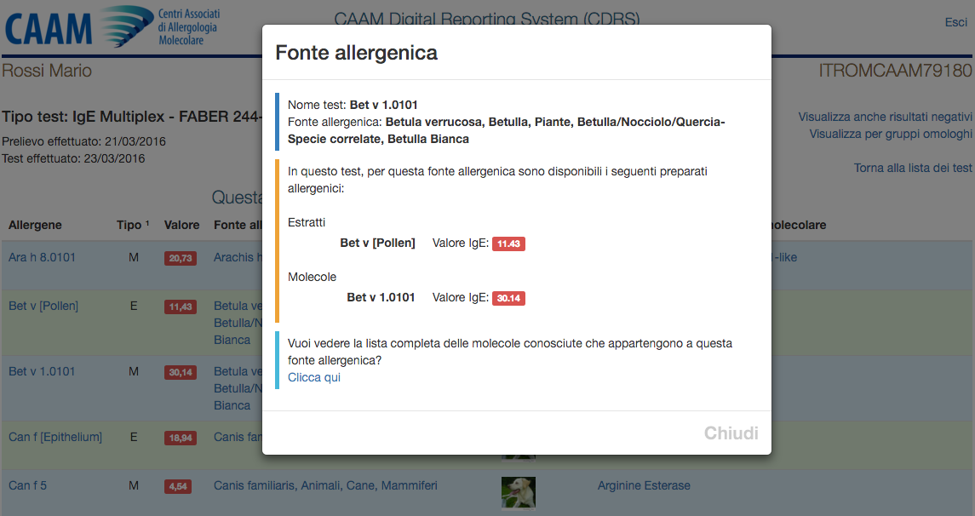This screenshot has width=975, height=516.
Task: Open the Can f 5 allergen link
Action: pyautogui.click(x=27, y=485)
